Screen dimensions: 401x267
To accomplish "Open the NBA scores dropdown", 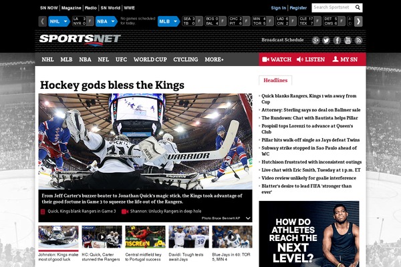I will click(106, 21).
